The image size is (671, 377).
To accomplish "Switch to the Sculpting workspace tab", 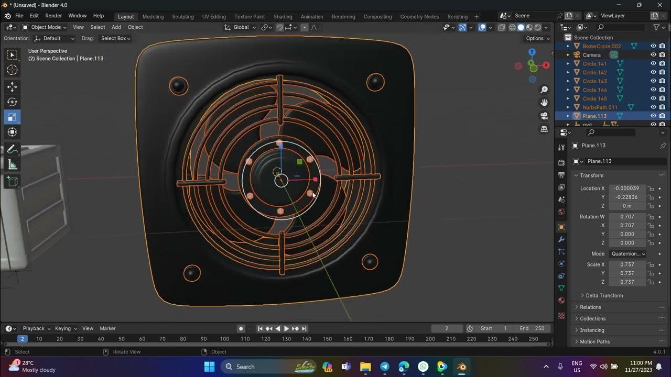I will pos(183,16).
